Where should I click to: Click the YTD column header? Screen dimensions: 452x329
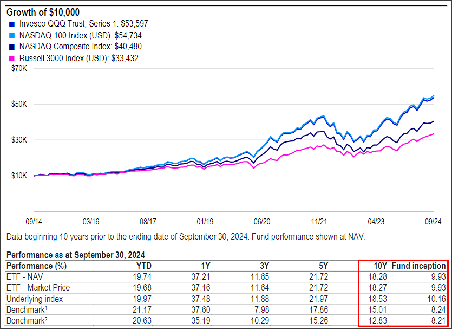(144, 266)
